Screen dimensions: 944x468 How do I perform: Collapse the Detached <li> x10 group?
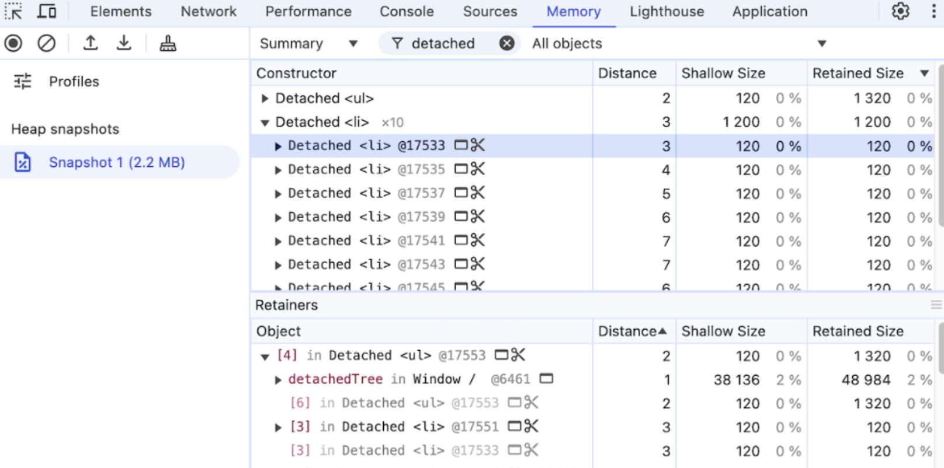[265, 123]
